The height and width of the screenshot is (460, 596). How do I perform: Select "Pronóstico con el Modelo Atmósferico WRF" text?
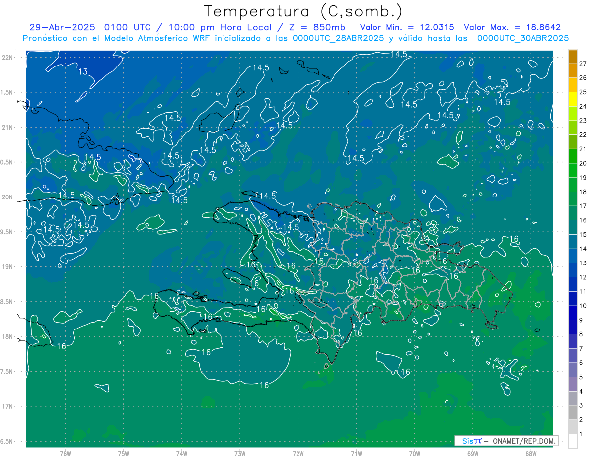coord(117,38)
